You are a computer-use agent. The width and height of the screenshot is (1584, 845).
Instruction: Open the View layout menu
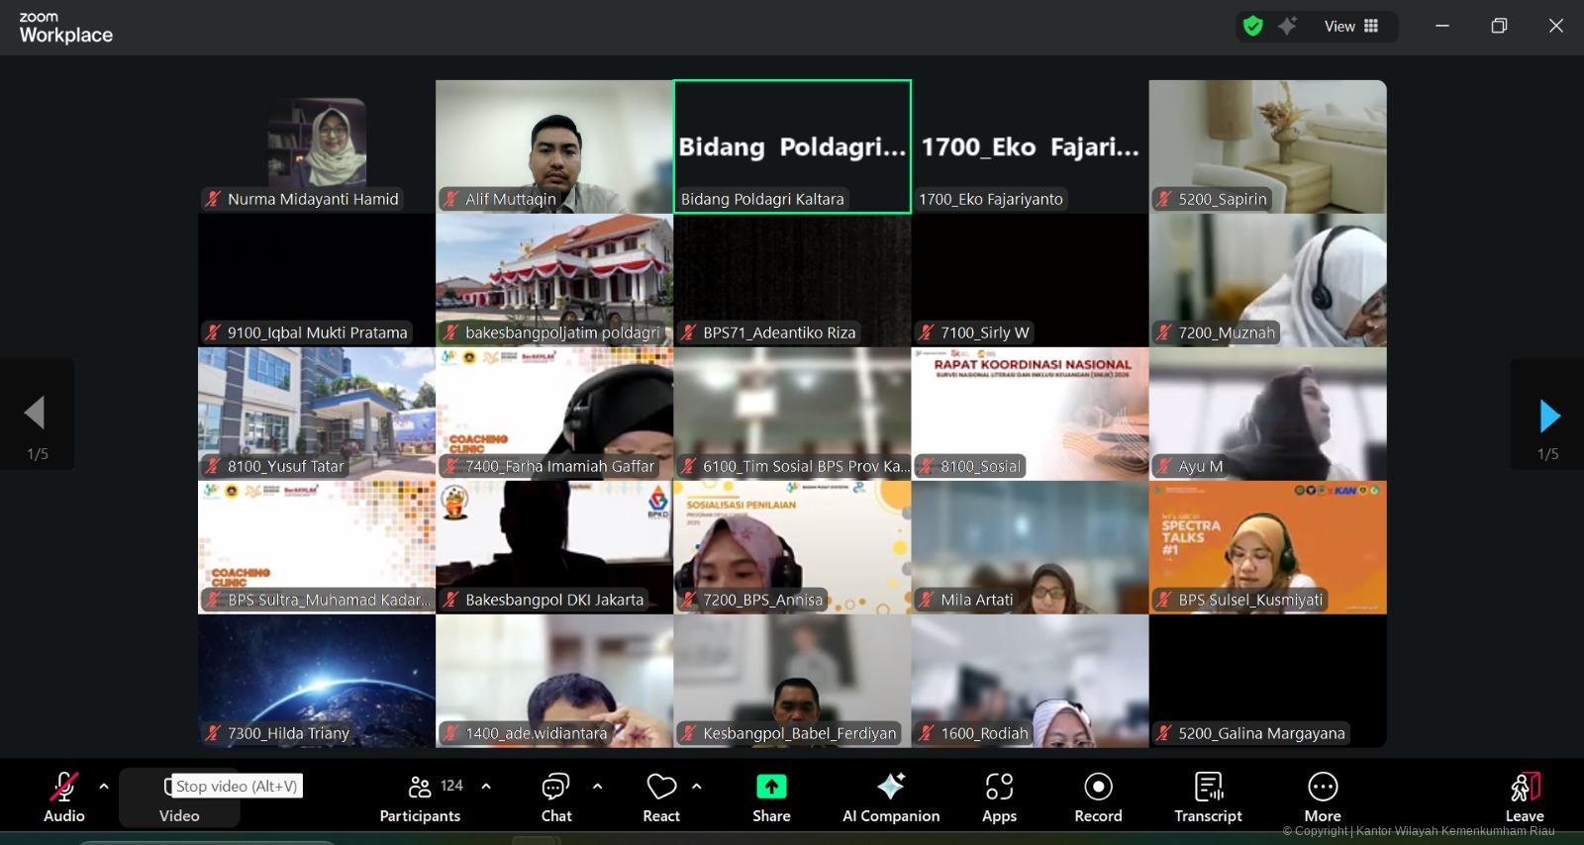1351,27
